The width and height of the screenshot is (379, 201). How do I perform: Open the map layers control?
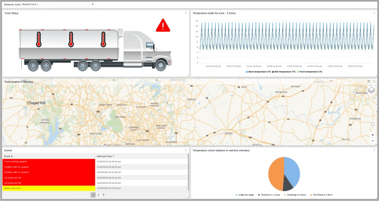(372, 90)
